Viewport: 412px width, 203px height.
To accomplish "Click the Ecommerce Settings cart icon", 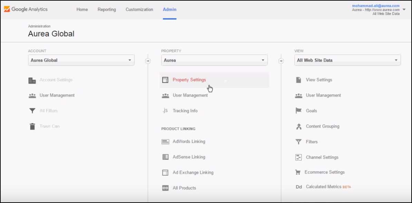I will pyautogui.click(x=298, y=173).
